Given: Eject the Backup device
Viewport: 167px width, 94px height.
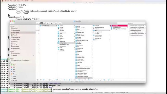Looking at the screenshot, I should click(34, 56).
